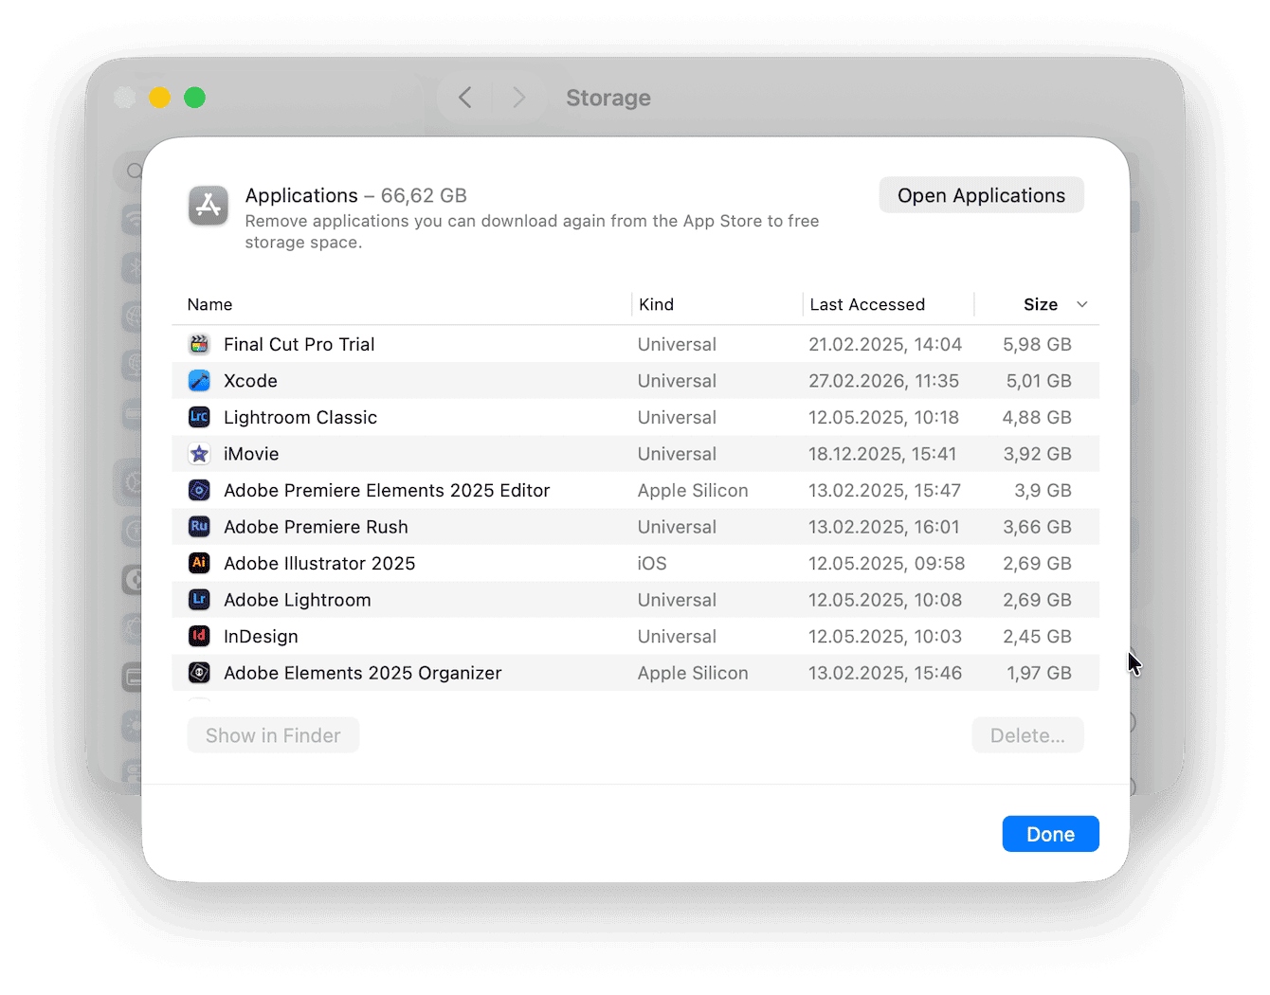Click the forward navigation chevron
This screenshot has height=995, width=1270.
click(x=518, y=98)
